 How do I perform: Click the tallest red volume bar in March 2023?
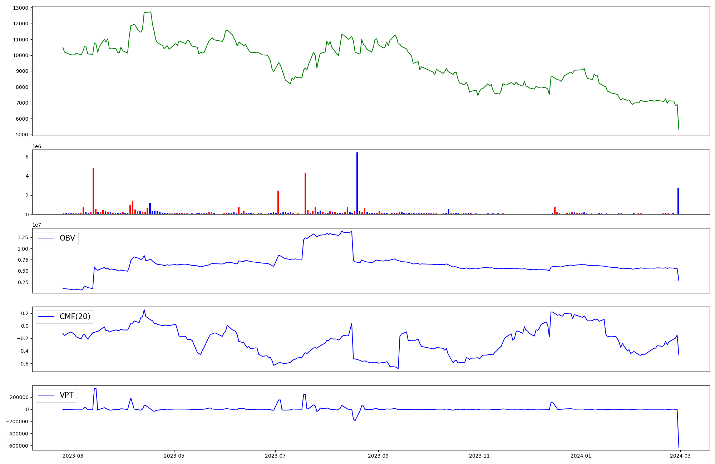coord(93,191)
